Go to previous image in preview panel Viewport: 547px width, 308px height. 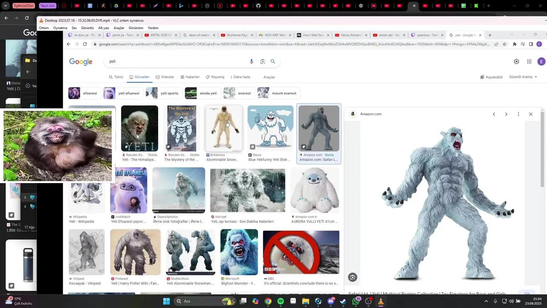coord(494,114)
